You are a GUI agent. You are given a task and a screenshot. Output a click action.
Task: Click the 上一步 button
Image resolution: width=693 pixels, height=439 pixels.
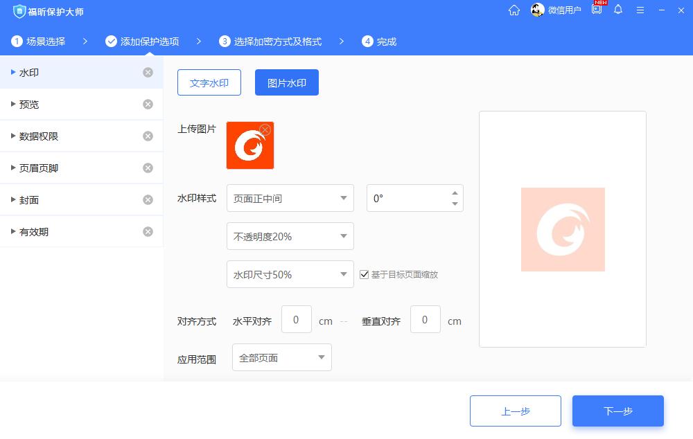(516, 411)
